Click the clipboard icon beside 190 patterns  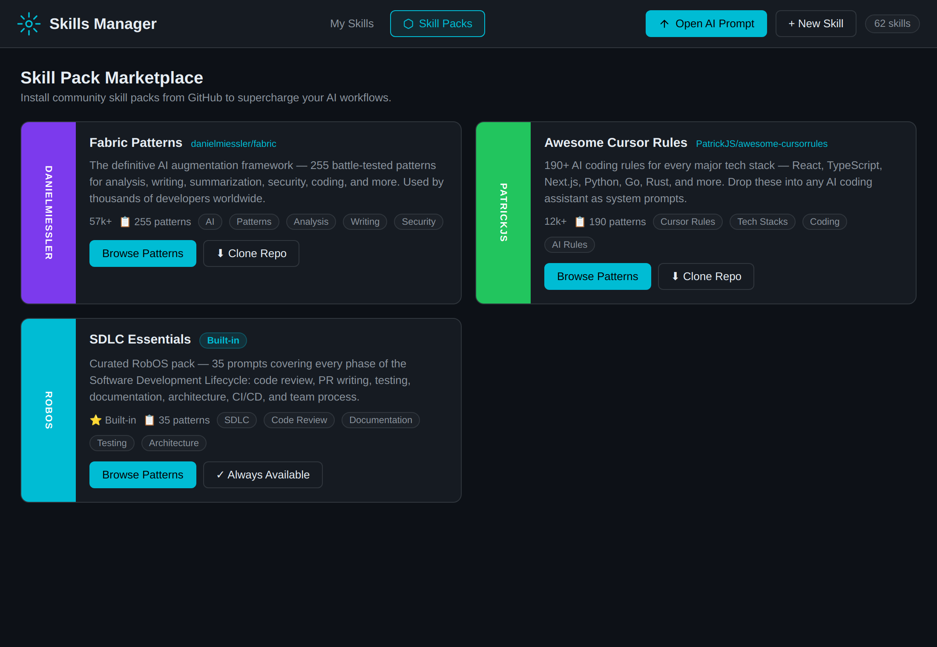580,222
